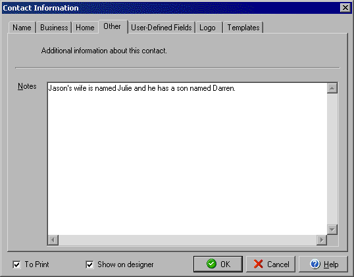Open the Business tab
Viewport: 354px width, 277px height.
54,28
